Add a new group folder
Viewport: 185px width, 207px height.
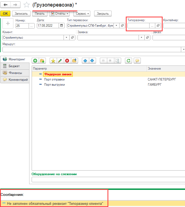(42, 61)
